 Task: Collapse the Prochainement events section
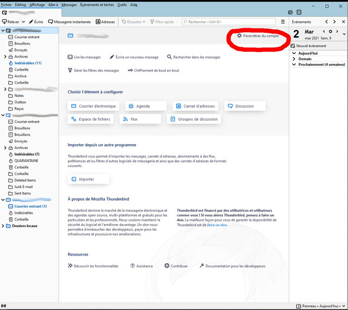[x=294, y=64]
